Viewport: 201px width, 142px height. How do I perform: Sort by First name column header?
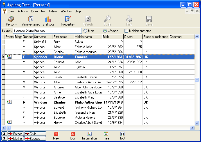[x=64, y=37]
